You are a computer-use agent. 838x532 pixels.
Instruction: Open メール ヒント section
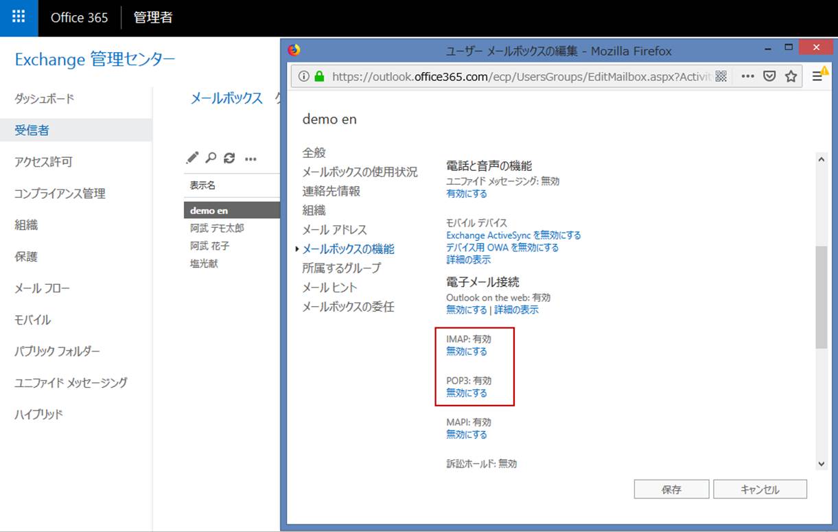[330, 287]
